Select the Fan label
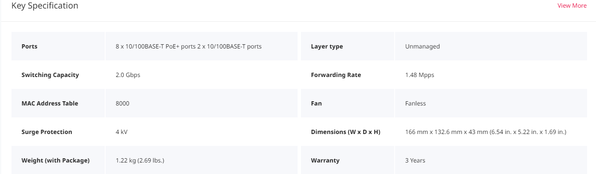Screen dimensions: 596x174 click(316, 103)
